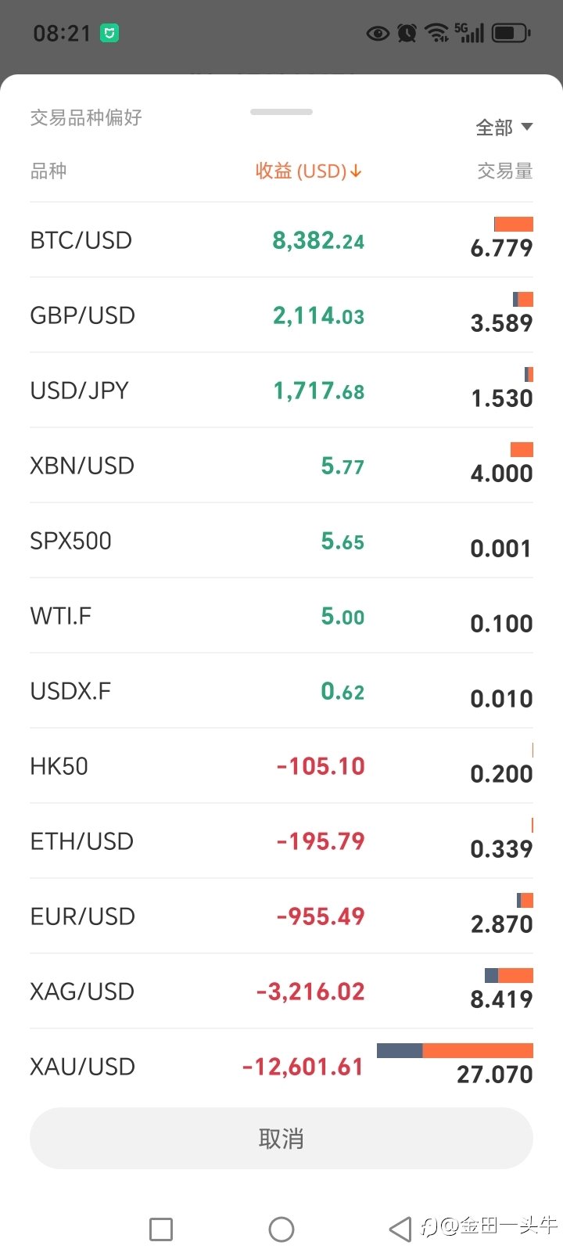Sort by 收益 (USD) column header
This screenshot has width=563, height=1260.
click(309, 171)
